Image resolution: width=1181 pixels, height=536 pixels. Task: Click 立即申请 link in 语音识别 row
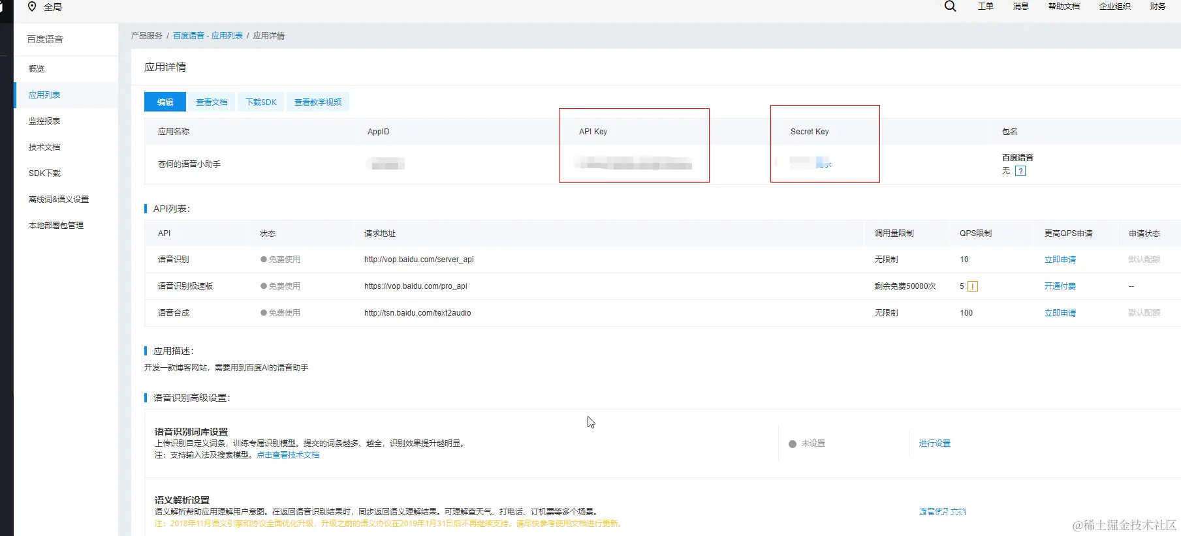point(1060,260)
